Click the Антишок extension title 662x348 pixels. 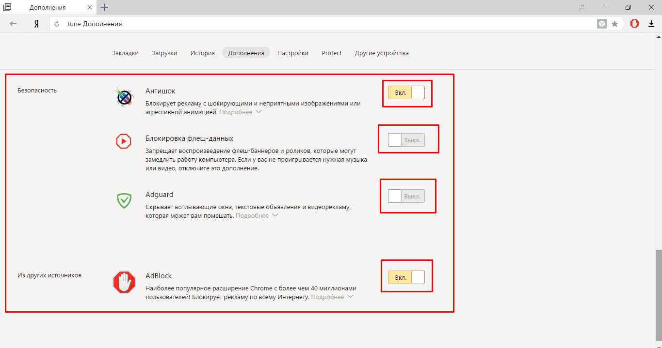click(161, 91)
